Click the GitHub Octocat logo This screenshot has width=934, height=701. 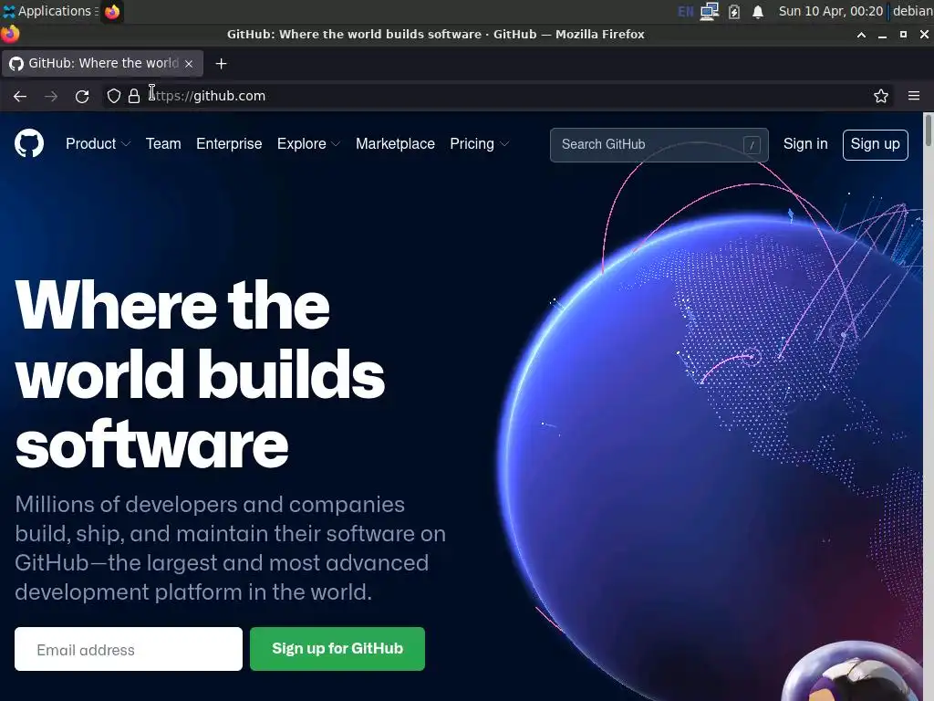[28, 143]
